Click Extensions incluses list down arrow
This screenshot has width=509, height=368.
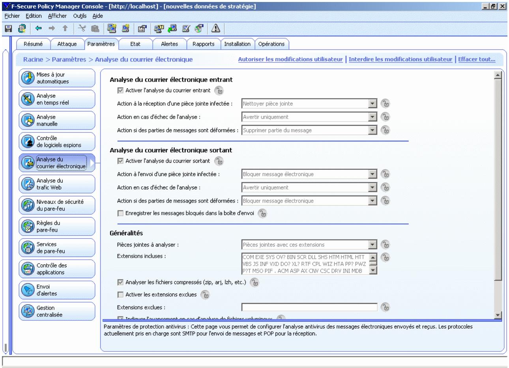(x=373, y=270)
